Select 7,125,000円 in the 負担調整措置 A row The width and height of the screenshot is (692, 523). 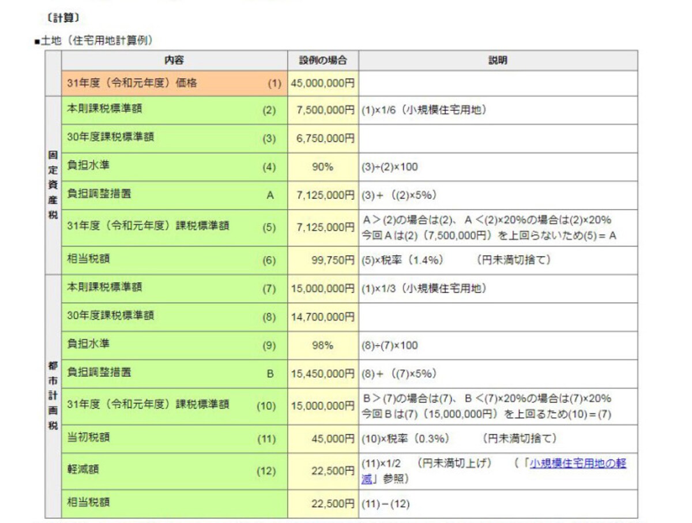click(326, 195)
